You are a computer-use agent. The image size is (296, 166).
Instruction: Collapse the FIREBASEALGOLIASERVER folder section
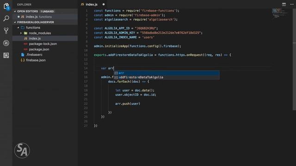[x=15, y=22]
